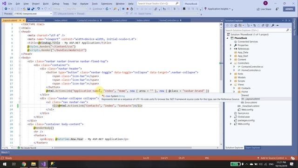
Task: Click the Undo toolbar icon
Action: pyautogui.click(x=39, y=9)
